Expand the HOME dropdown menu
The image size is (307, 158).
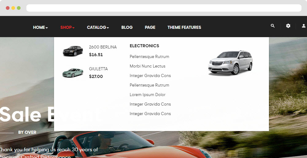(40, 27)
